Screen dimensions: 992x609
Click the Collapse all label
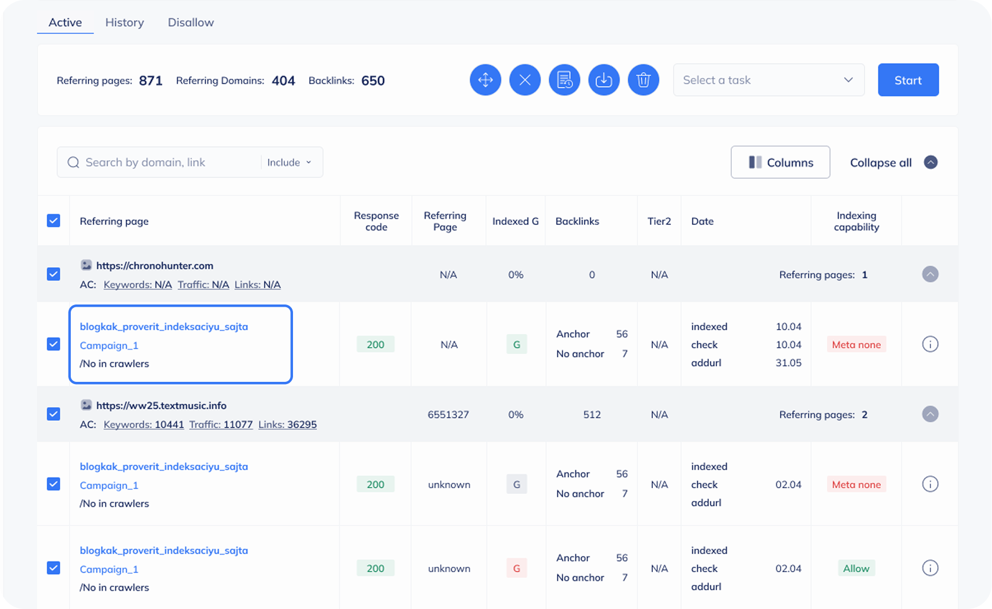coord(881,163)
